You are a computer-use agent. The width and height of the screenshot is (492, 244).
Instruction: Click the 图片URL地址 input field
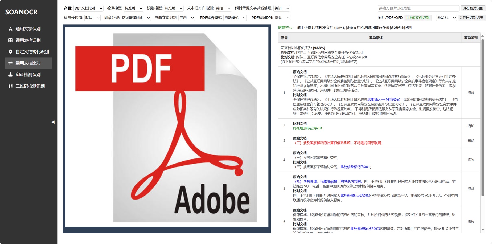pyautogui.click(x=418, y=8)
